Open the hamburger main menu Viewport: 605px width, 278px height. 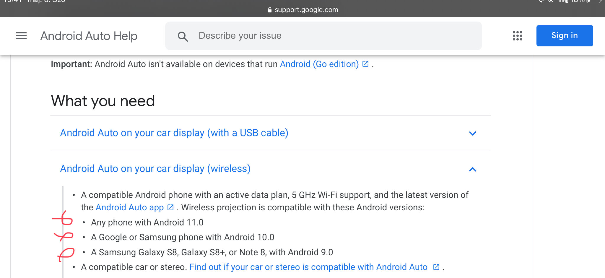(21, 36)
